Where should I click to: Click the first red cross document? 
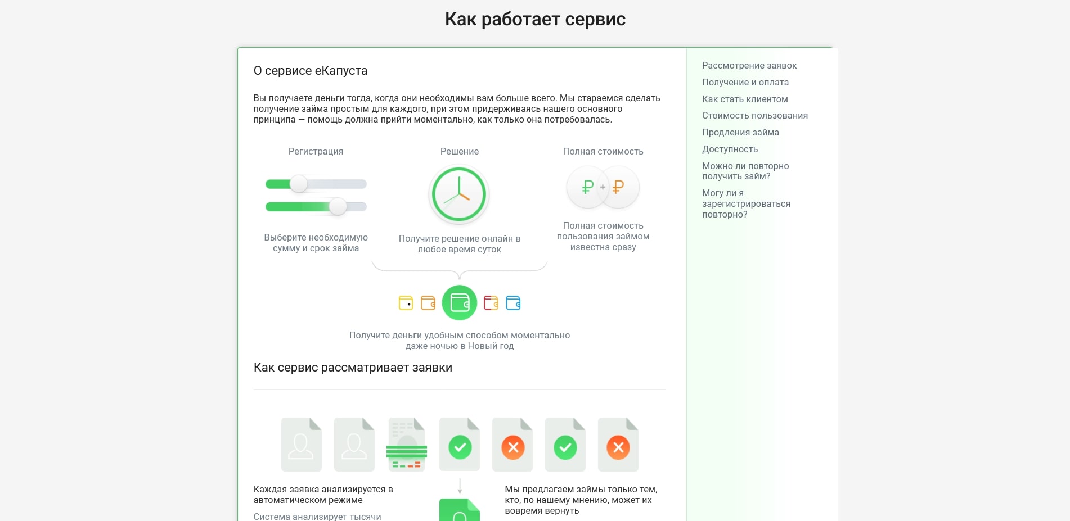512,444
